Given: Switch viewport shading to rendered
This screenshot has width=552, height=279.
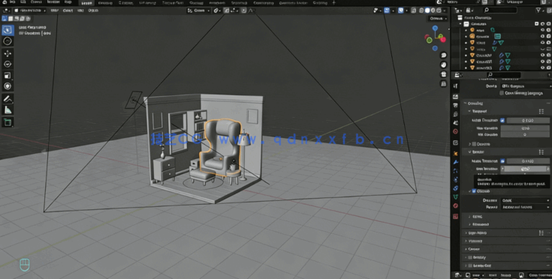Looking at the screenshot, I should click(x=439, y=10).
